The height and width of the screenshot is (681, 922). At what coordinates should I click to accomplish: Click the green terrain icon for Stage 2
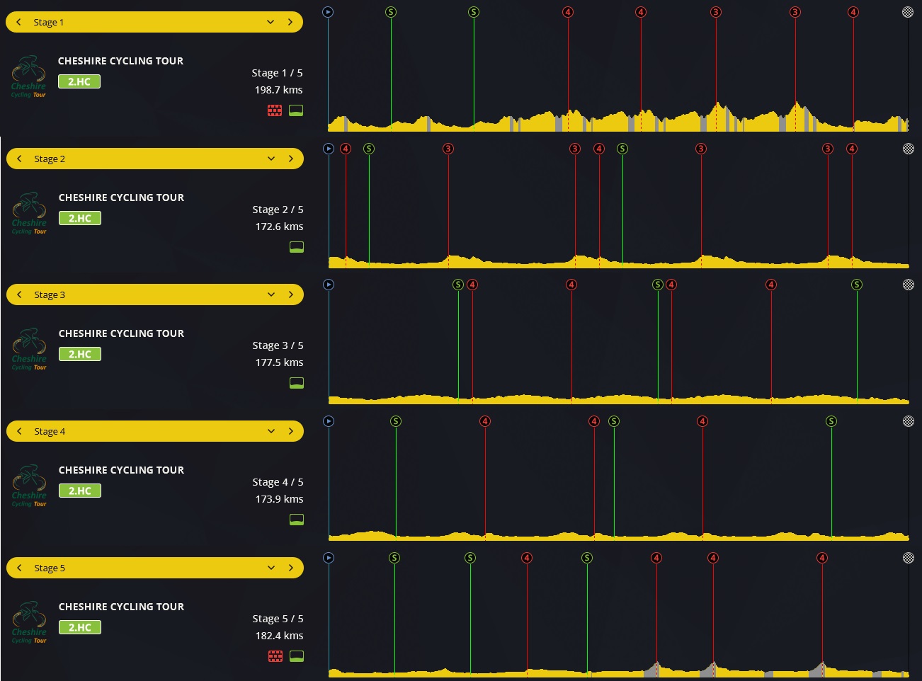(297, 247)
